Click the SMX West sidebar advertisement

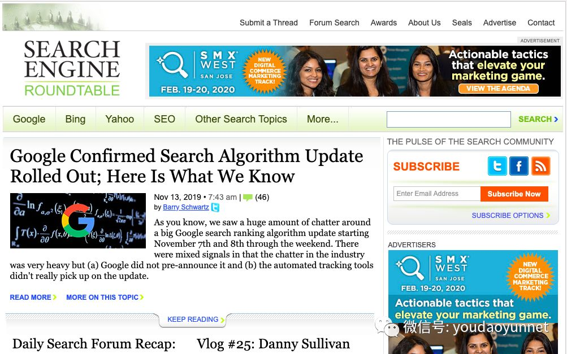[x=473, y=302]
